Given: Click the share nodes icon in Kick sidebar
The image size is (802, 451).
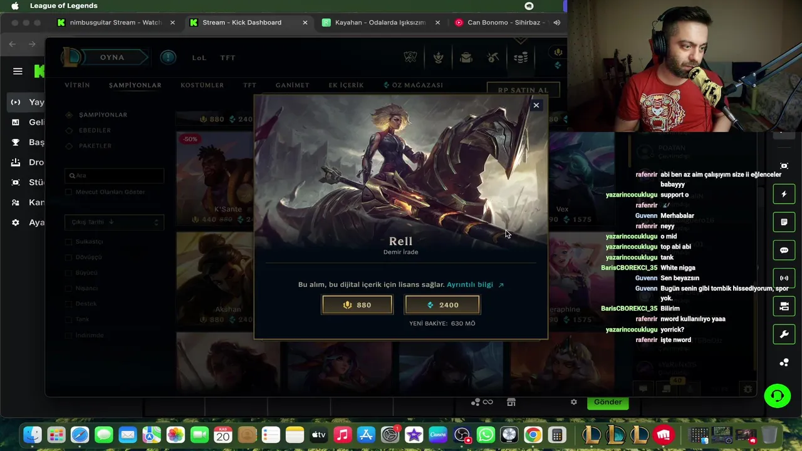Looking at the screenshot, I should [784, 363].
